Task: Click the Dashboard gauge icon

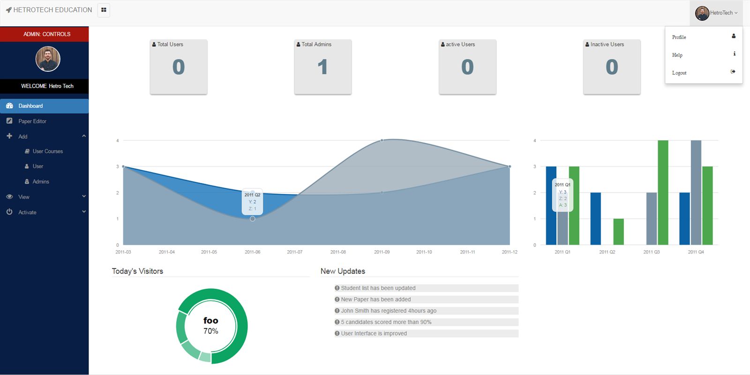Action: [x=9, y=106]
